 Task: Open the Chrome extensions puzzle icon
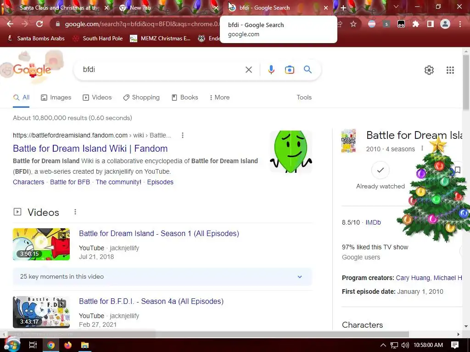[x=416, y=24]
